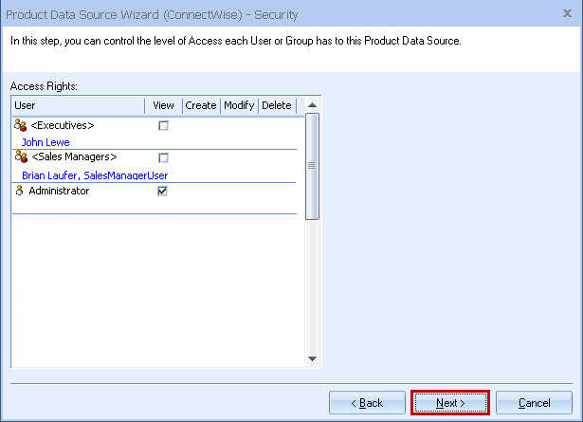The width and height of the screenshot is (583, 422).
Task: Click the Administrator user icon
Action: pyautogui.click(x=20, y=191)
